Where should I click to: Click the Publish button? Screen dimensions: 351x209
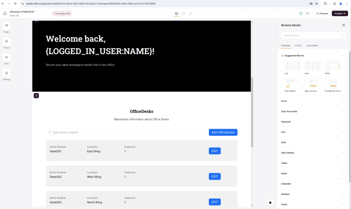pyautogui.click(x=340, y=14)
